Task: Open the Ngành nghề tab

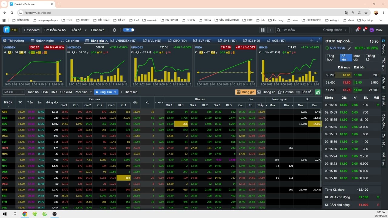Action: pos(42,41)
